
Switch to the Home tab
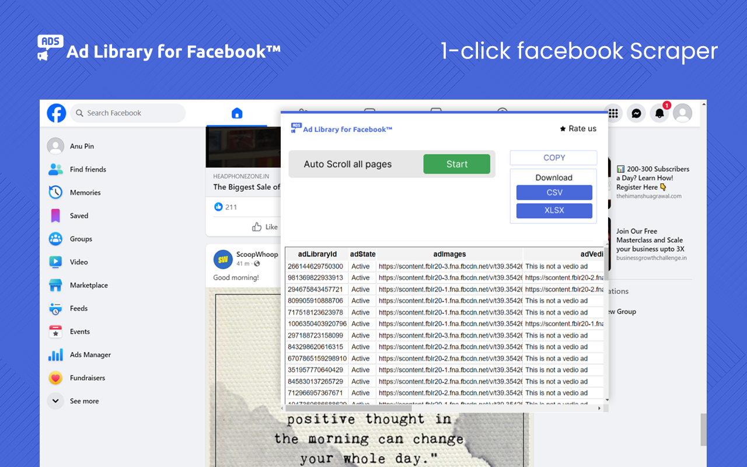pos(237,114)
